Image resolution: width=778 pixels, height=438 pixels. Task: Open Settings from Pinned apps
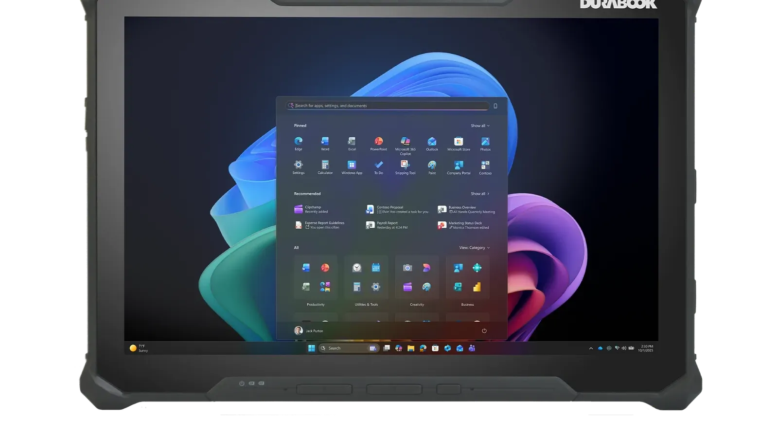(299, 167)
